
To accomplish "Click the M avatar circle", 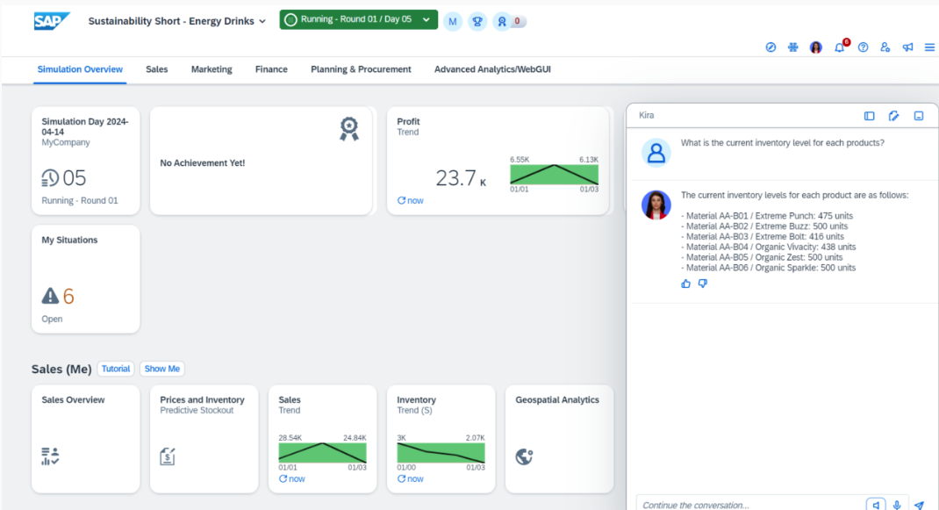I will [453, 22].
